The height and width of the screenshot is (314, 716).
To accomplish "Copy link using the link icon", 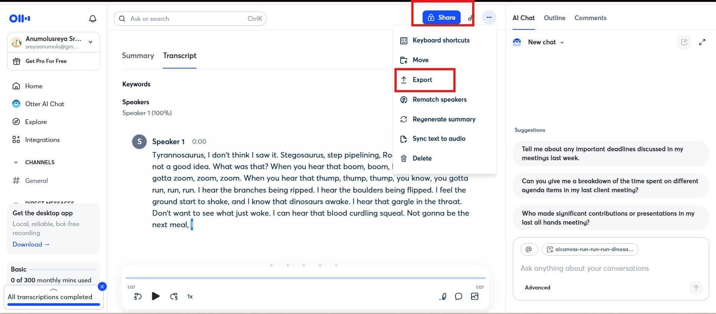I will click(x=471, y=18).
